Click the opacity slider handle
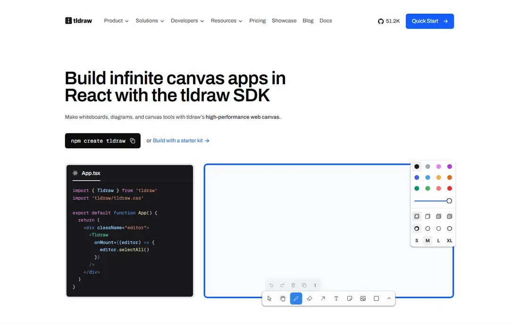519x324 pixels. [449, 201]
